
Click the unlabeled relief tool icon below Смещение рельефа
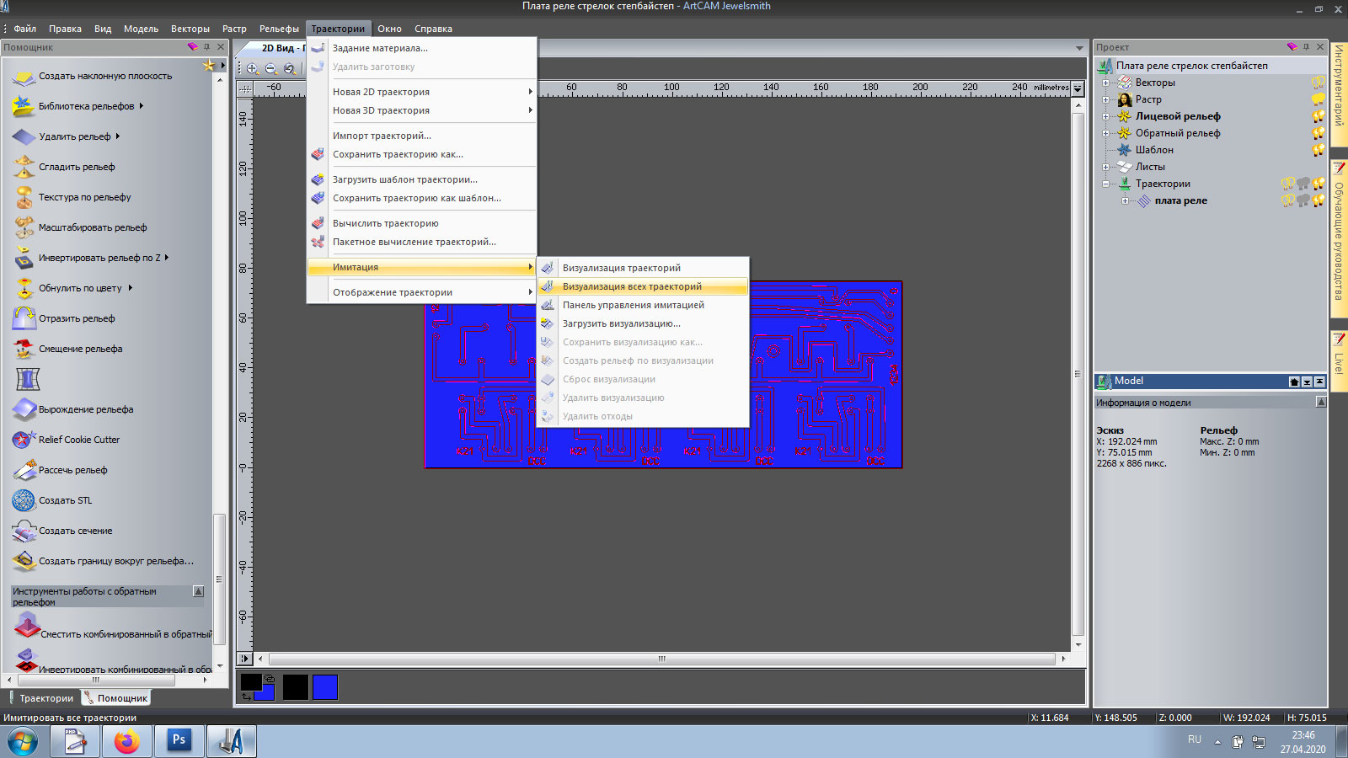[28, 379]
